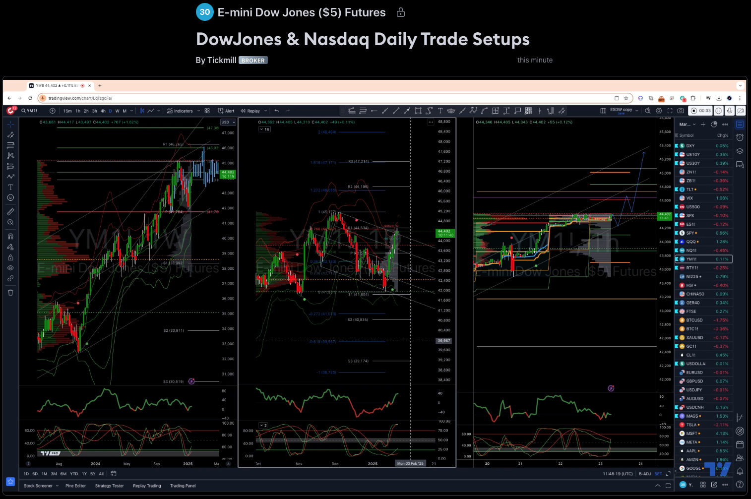Select the ruler measure tool
This screenshot has height=499, width=751.
10,212
